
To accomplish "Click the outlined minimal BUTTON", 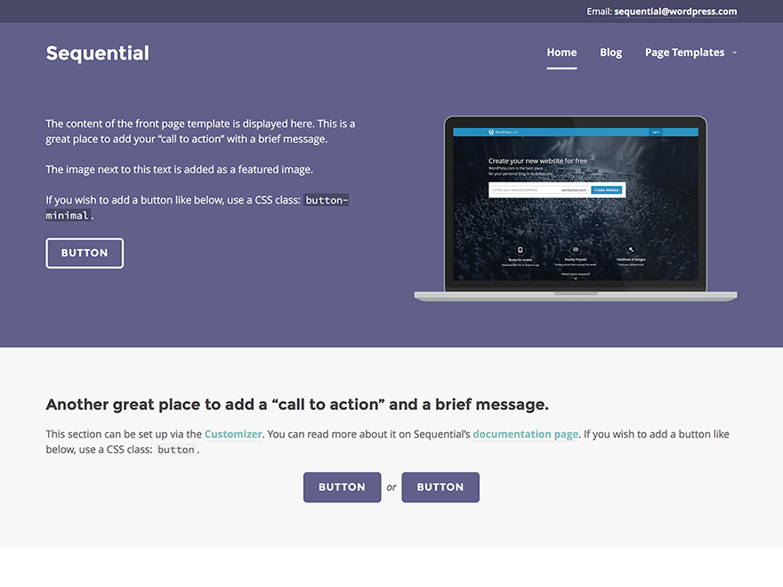I will [x=85, y=253].
